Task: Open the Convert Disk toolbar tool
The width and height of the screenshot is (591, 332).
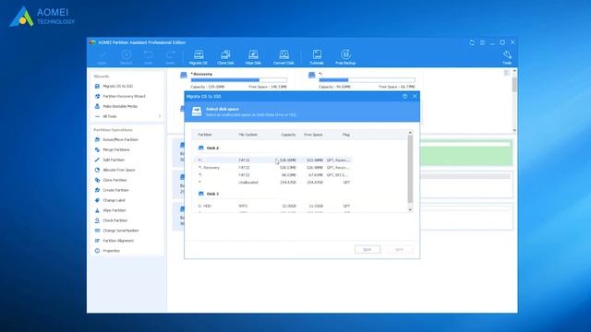Action: tap(283, 57)
